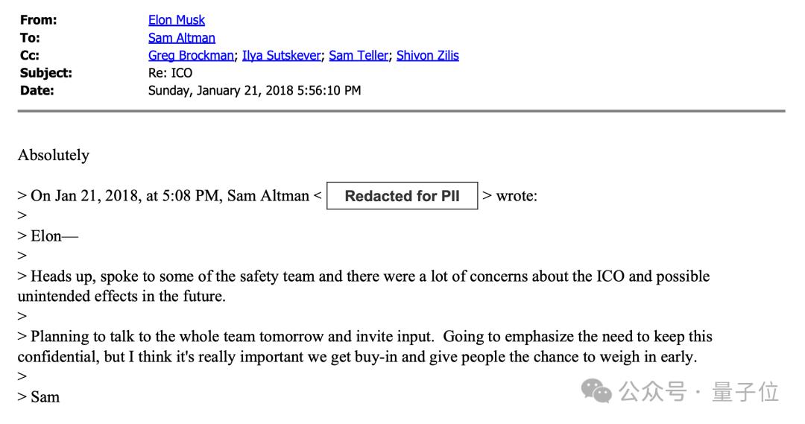The image size is (805, 424).
Task: Click the WeChat logo watermark icon
Action: [597, 390]
